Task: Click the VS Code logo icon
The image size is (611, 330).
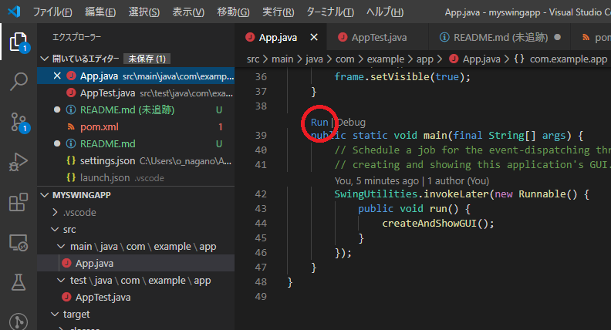Action: coord(14,12)
